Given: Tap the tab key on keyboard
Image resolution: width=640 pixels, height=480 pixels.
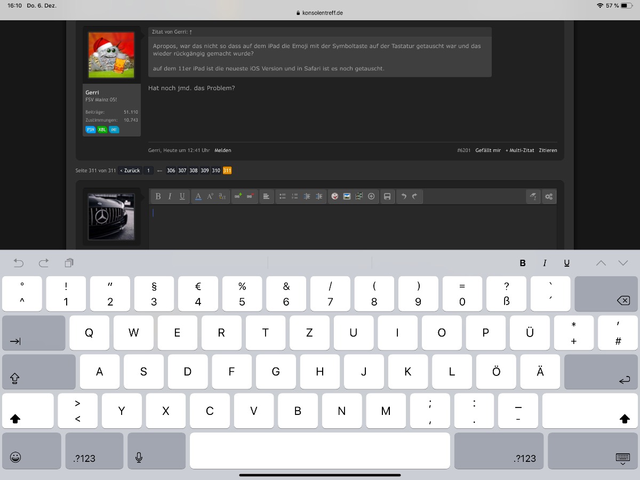Looking at the screenshot, I should pos(34,333).
